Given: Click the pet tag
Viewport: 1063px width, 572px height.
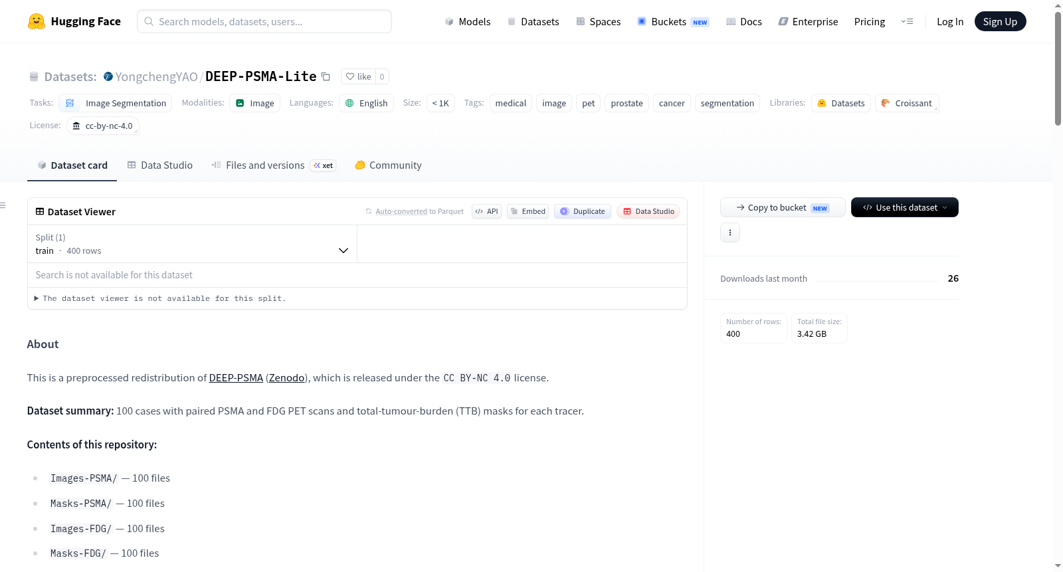Looking at the screenshot, I should coord(589,103).
